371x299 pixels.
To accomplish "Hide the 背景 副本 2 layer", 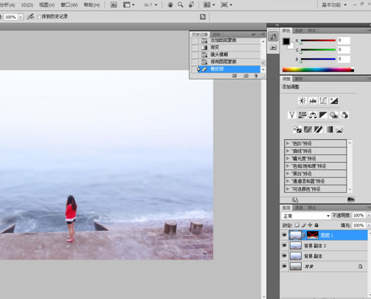I will (284, 246).
